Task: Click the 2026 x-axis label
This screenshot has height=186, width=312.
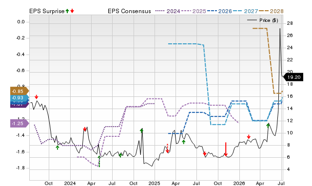Action: click(x=239, y=183)
